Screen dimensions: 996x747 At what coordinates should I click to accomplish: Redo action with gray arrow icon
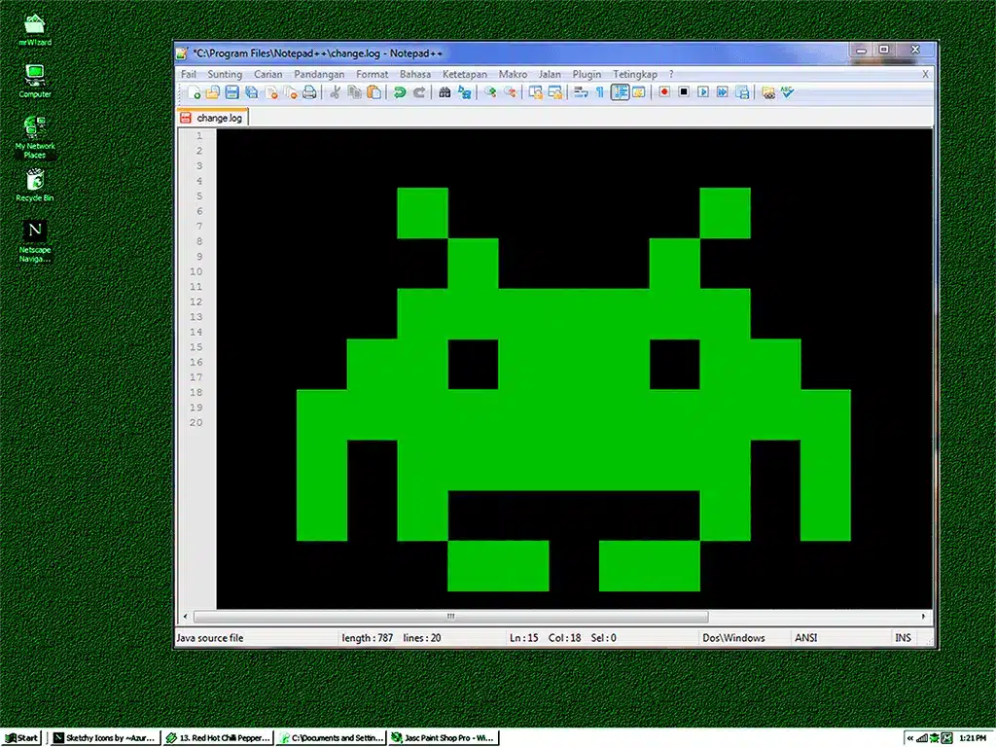[419, 92]
